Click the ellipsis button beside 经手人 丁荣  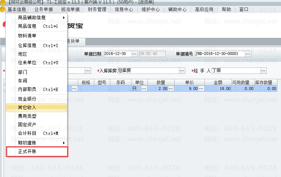263,71
